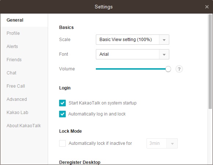
Task: Open the Scale dropdown
Action: coord(133,40)
